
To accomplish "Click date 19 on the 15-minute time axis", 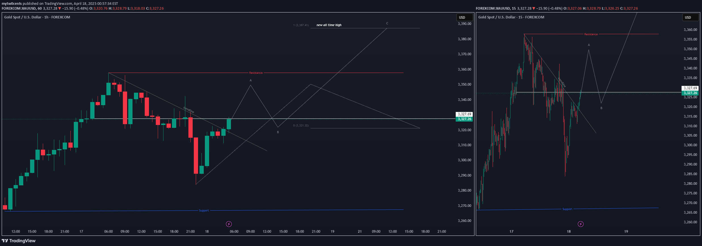I will click(626, 232).
